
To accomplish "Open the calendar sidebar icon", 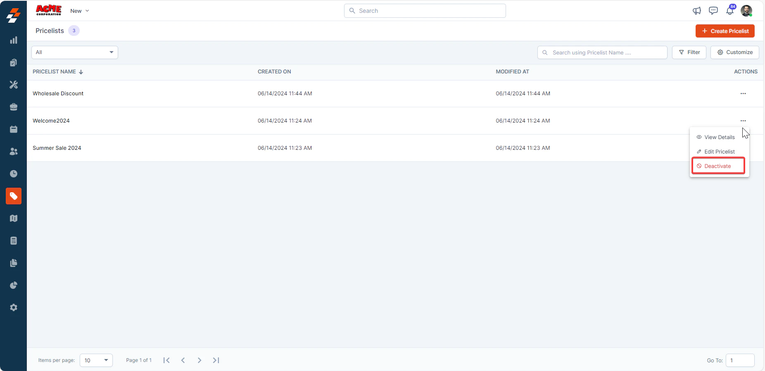I will [x=14, y=129].
